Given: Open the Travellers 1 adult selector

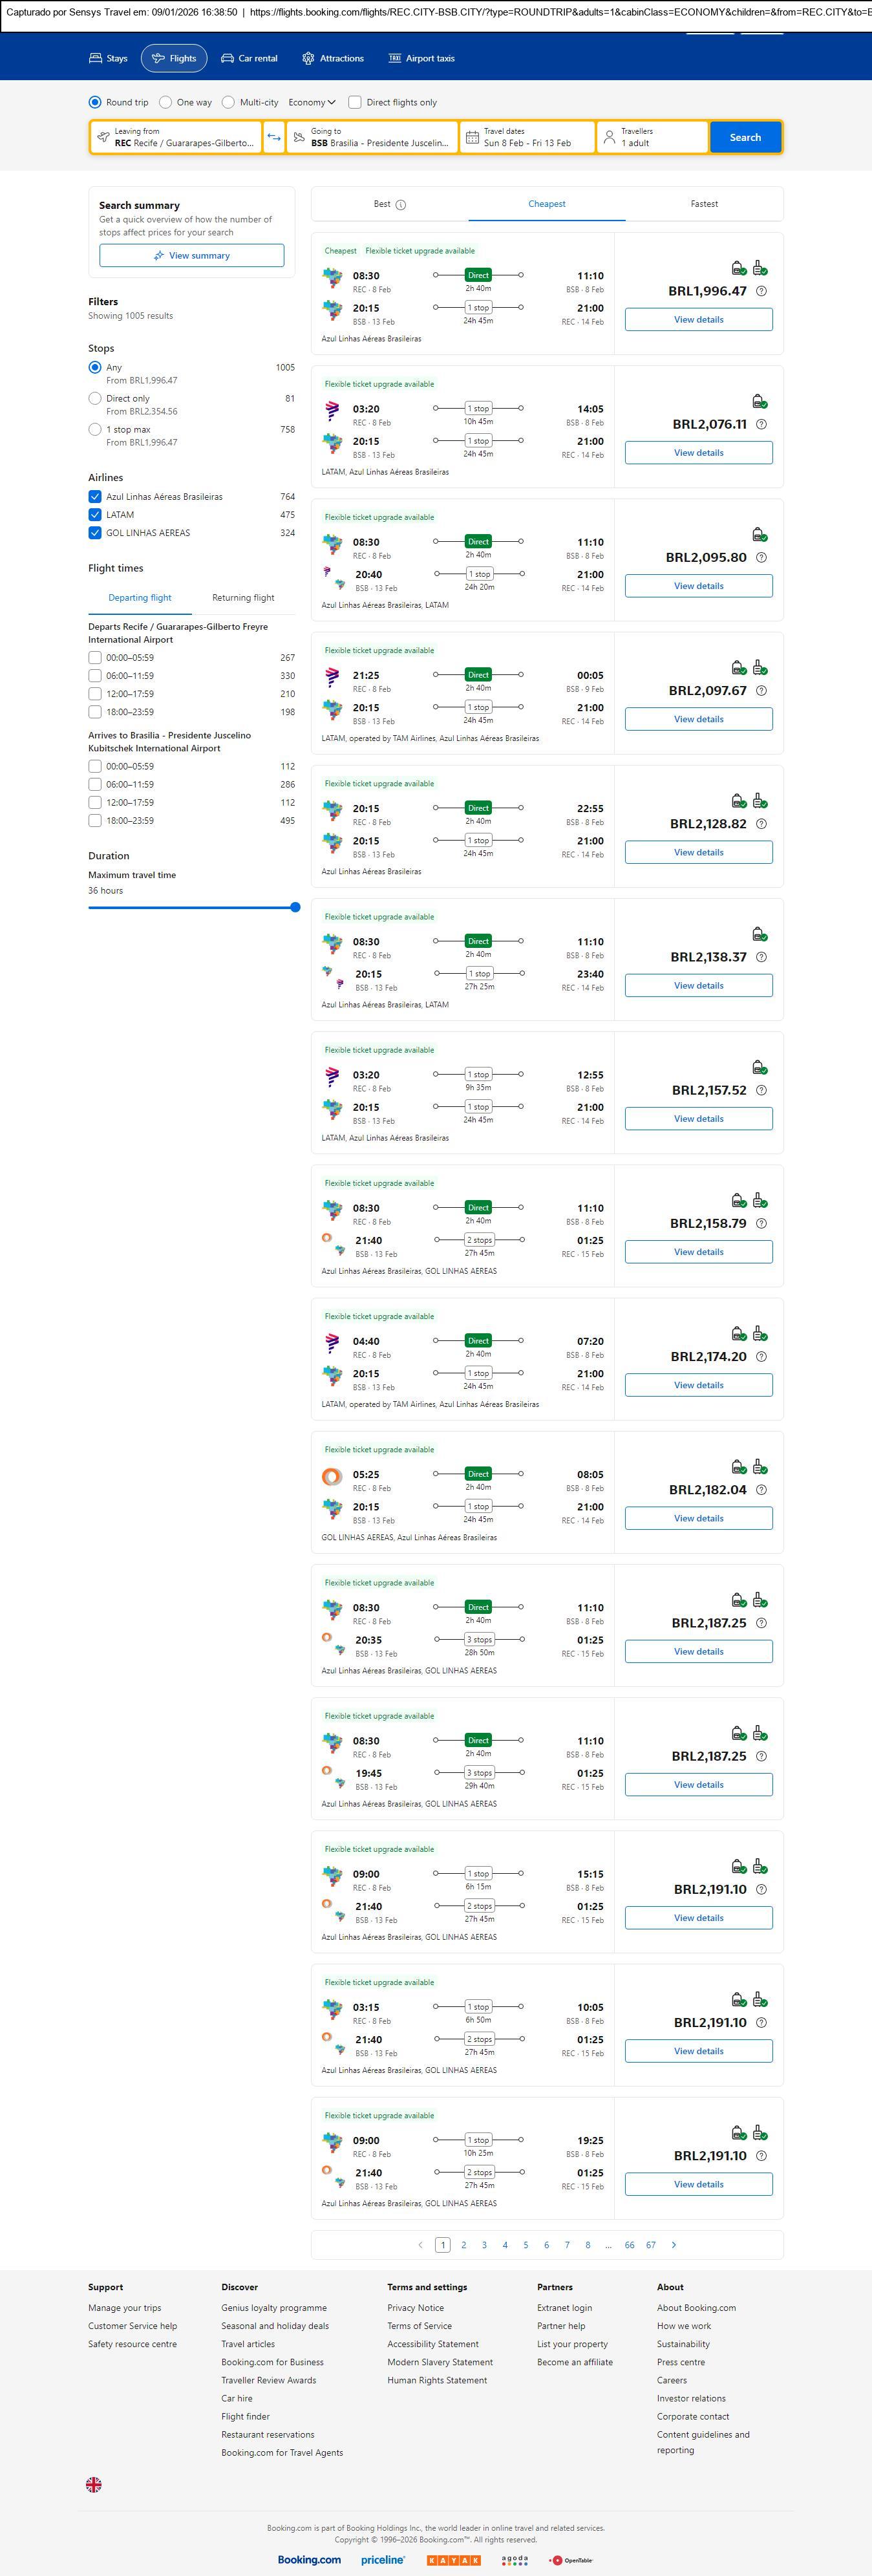Looking at the screenshot, I should (652, 137).
